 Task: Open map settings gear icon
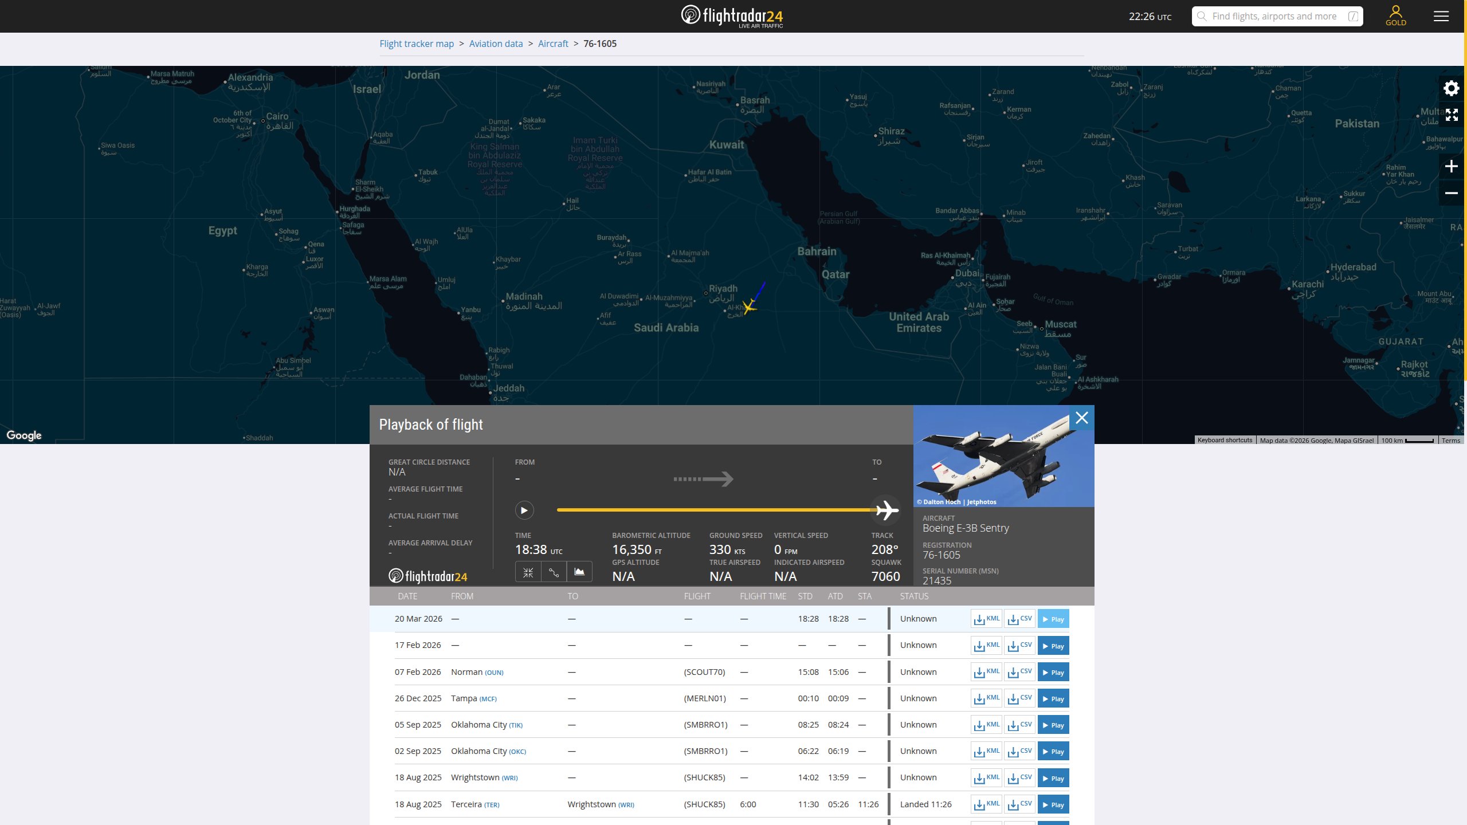coord(1451,88)
